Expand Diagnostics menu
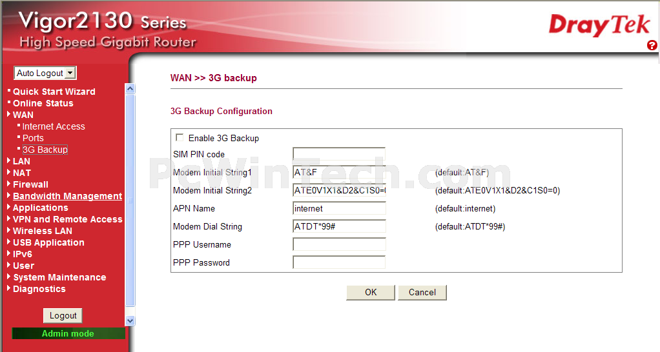The image size is (660, 352). 39,289
